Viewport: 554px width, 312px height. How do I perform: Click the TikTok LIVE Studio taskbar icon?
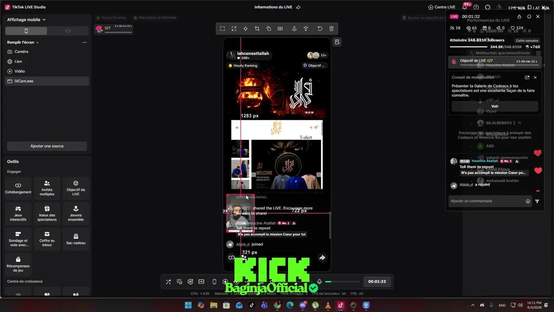pos(341,305)
